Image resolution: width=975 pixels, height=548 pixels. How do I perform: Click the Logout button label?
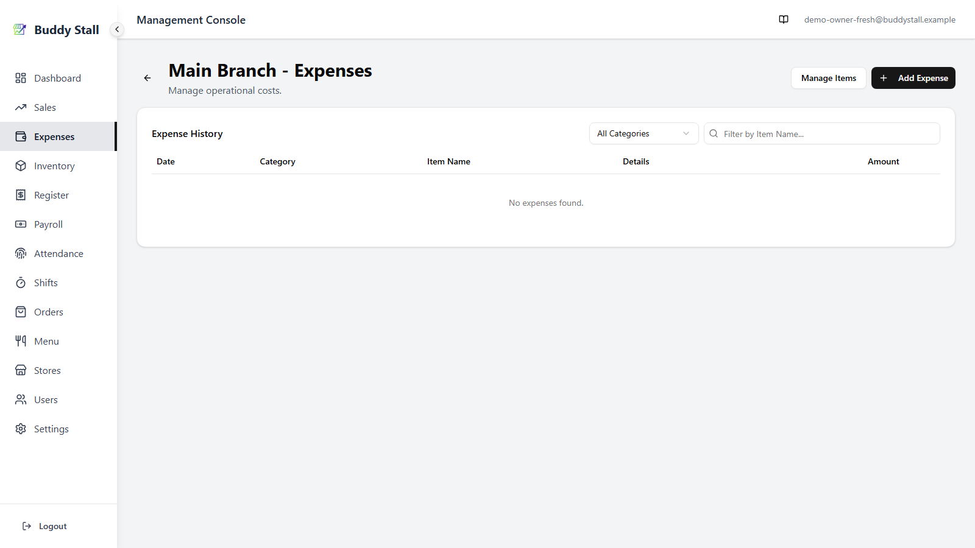pos(53,526)
